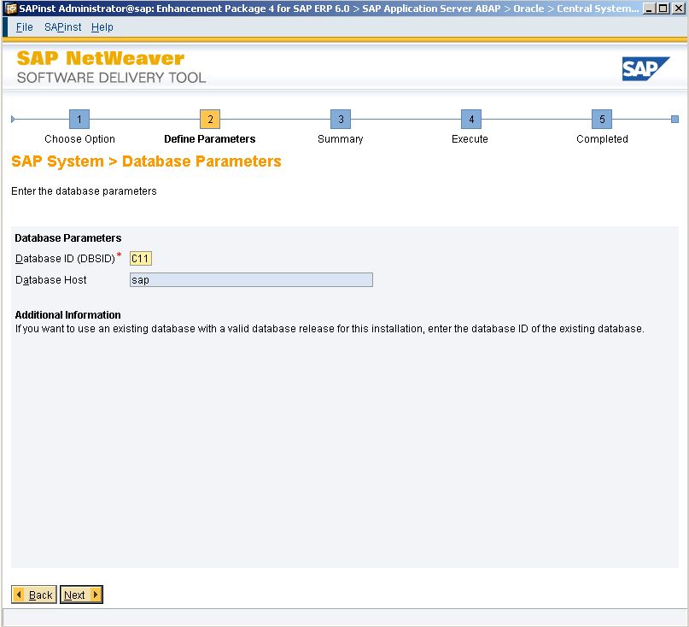
Task: Click the Define Parameters step label
Action: point(209,139)
